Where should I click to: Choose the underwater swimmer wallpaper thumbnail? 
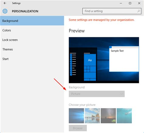coord(124,116)
